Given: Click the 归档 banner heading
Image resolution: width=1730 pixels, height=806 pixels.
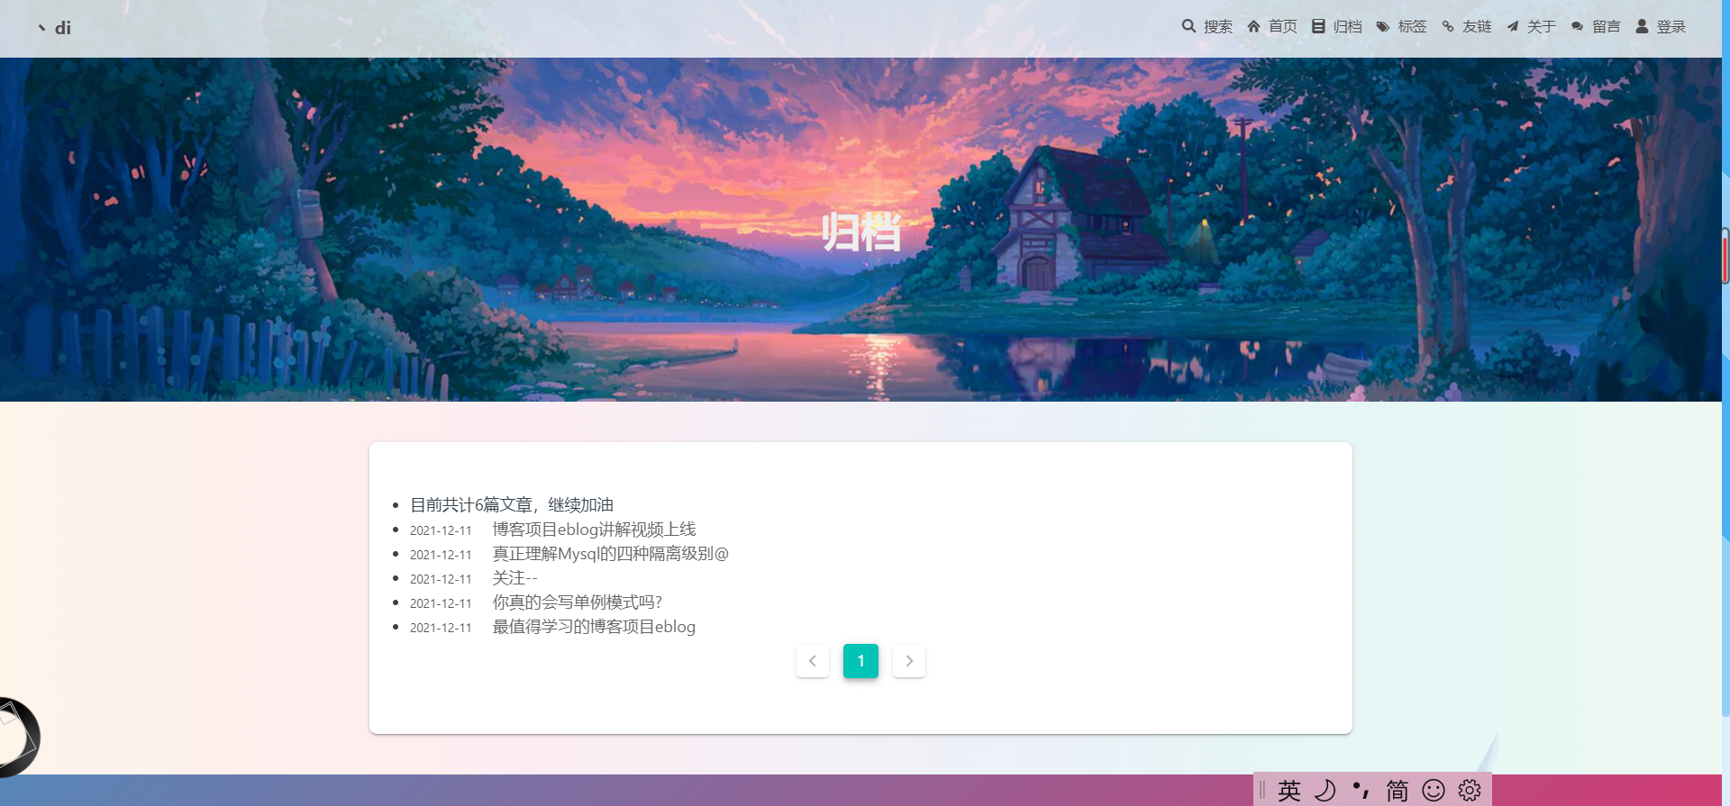Looking at the screenshot, I should 860,232.
